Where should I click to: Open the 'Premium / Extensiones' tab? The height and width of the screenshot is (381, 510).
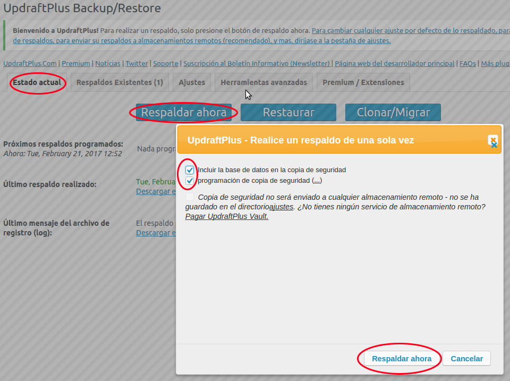[x=363, y=82]
